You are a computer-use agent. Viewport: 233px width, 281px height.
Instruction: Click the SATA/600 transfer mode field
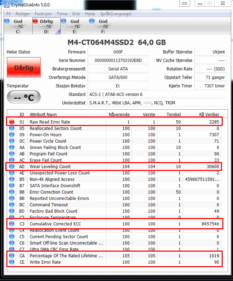[x=118, y=78]
